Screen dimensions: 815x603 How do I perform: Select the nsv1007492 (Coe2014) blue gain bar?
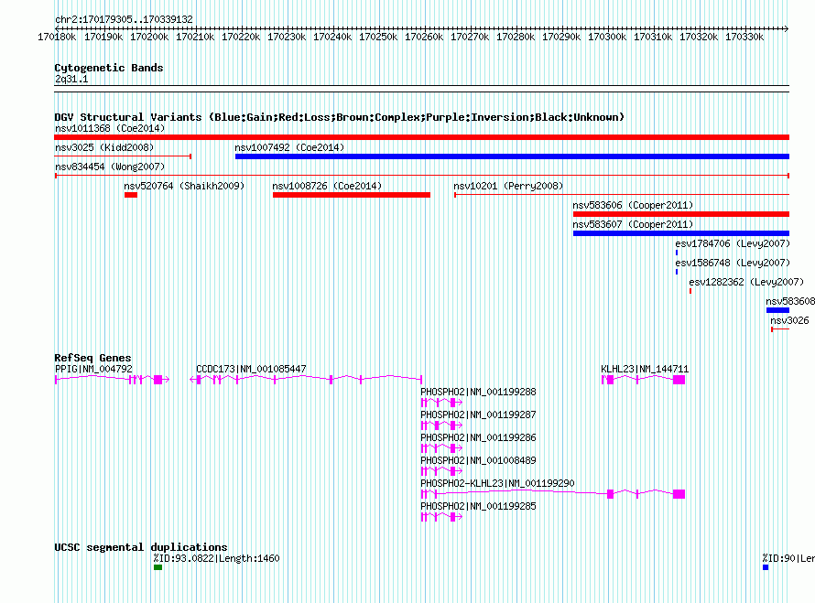pos(512,156)
